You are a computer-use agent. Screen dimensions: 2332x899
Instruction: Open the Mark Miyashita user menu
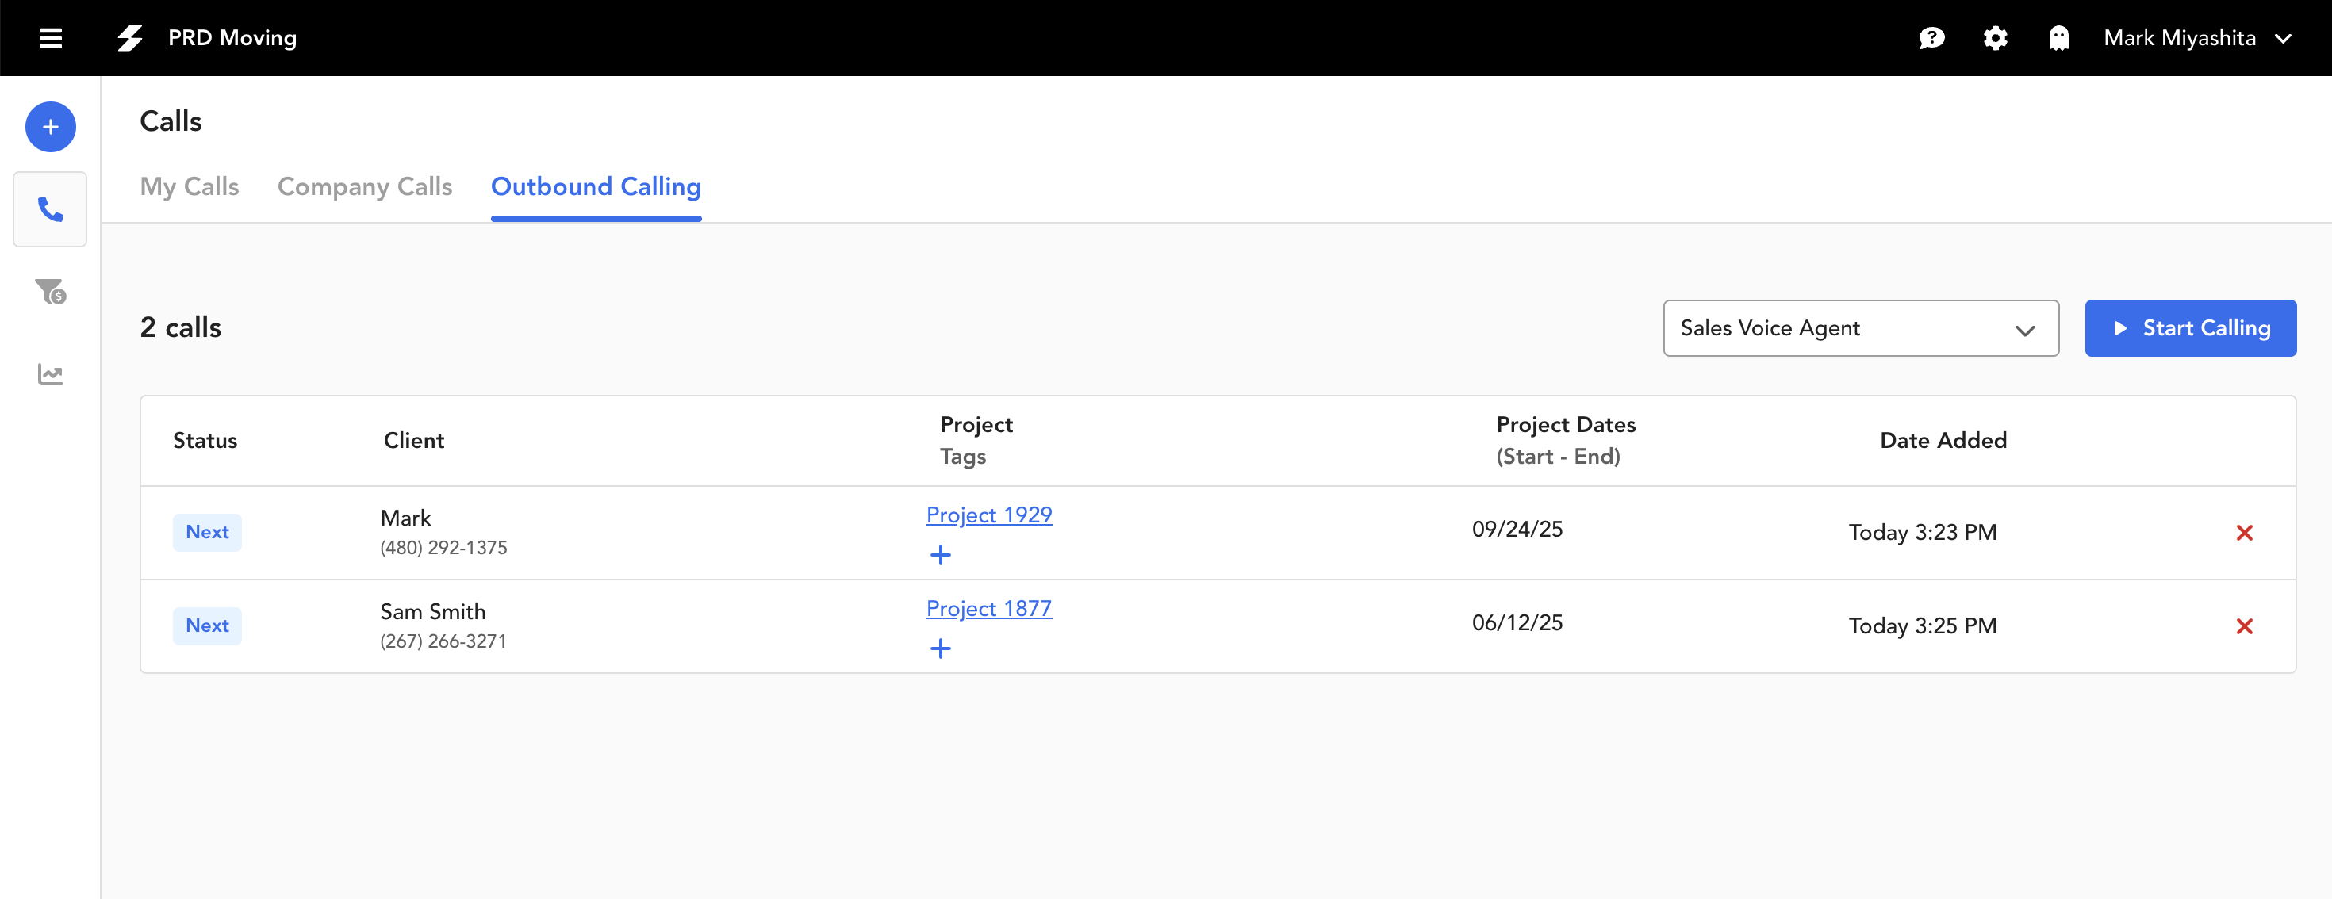pyautogui.click(x=2196, y=38)
